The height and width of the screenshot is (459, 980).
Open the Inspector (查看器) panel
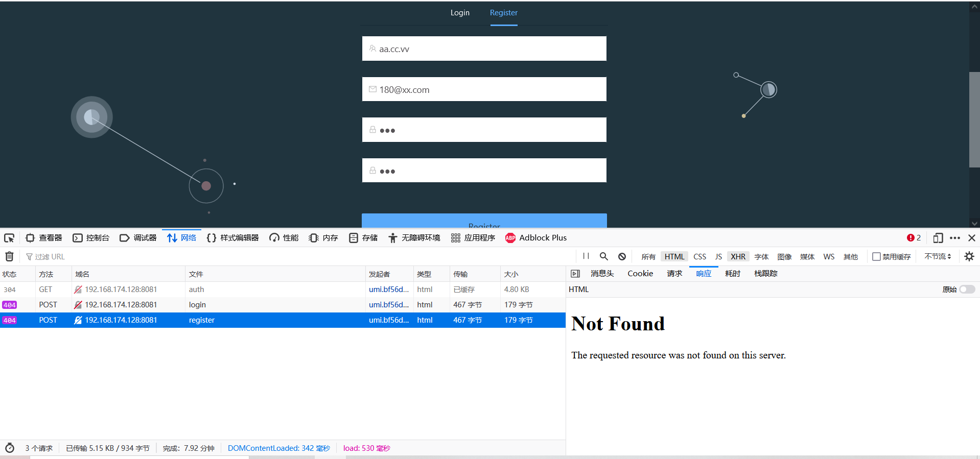coord(44,238)
